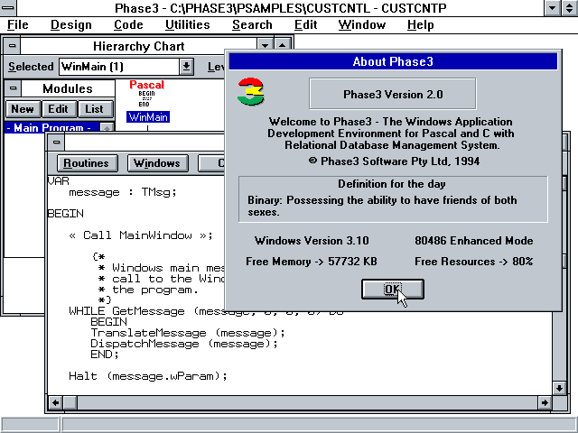
Task: Minimize the Phase3 main window
Action: click(552, 8)
